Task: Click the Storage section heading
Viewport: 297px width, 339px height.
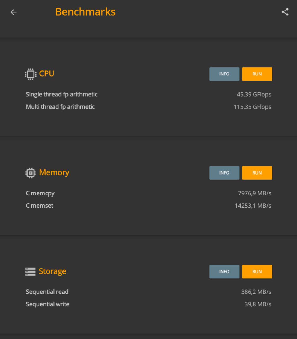Action: (52, 271)
